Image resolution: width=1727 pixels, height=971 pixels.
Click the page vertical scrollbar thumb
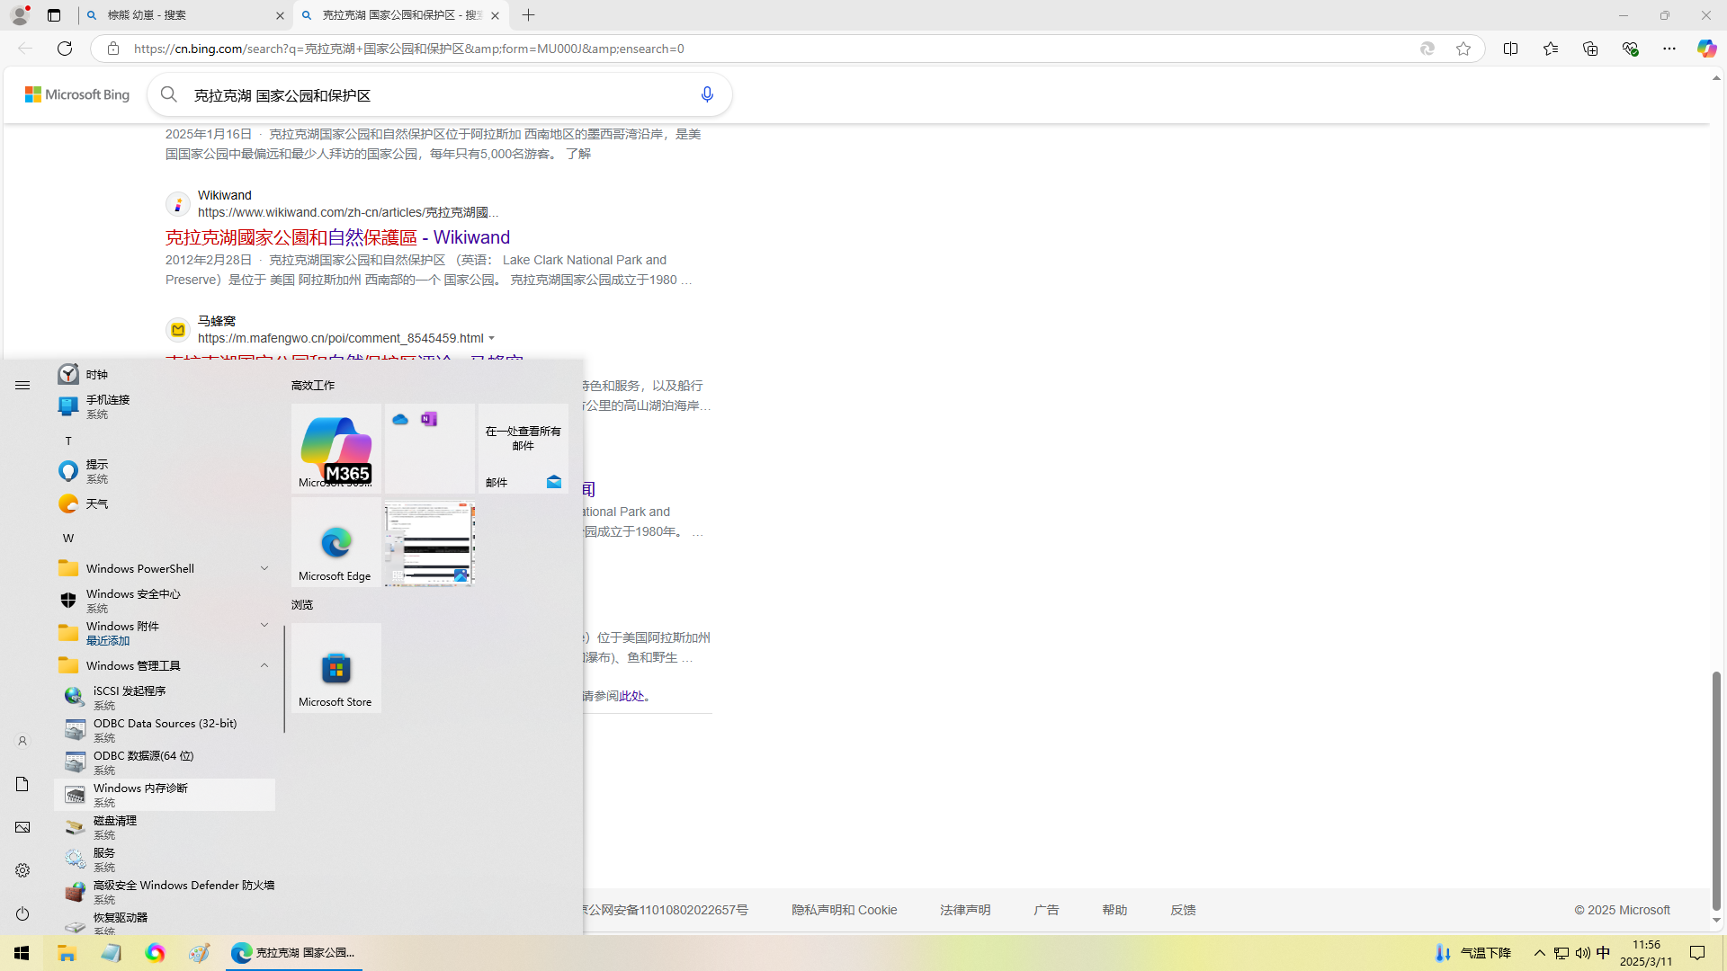[x=1716, y=791]
